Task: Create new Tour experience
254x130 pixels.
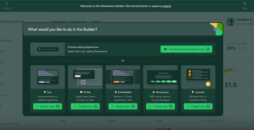Action: click(x=48, y=107)
